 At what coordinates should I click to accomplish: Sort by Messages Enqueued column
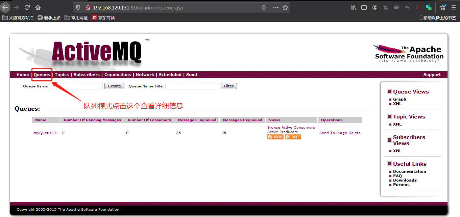tap(197, 120)
